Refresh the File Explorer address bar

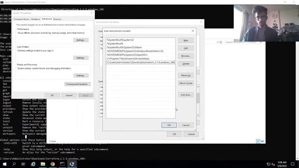point(221,42)
